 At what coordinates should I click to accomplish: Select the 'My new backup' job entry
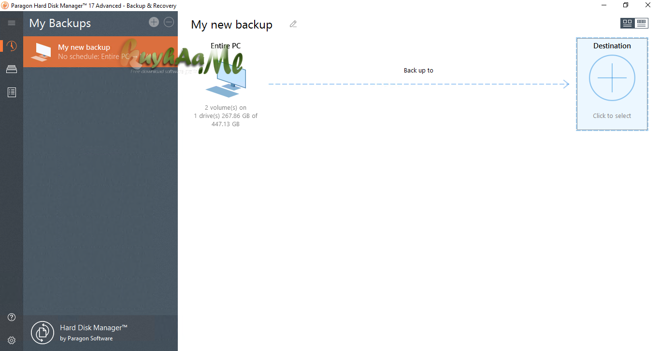coord(100,52)
